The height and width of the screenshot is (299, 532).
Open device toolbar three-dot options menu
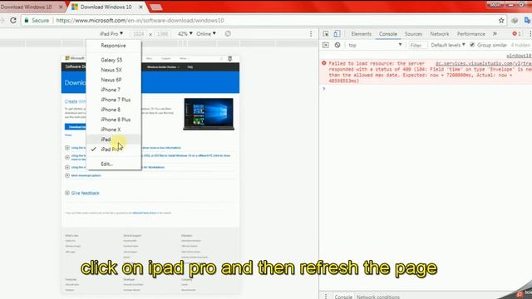click(310, 33)
